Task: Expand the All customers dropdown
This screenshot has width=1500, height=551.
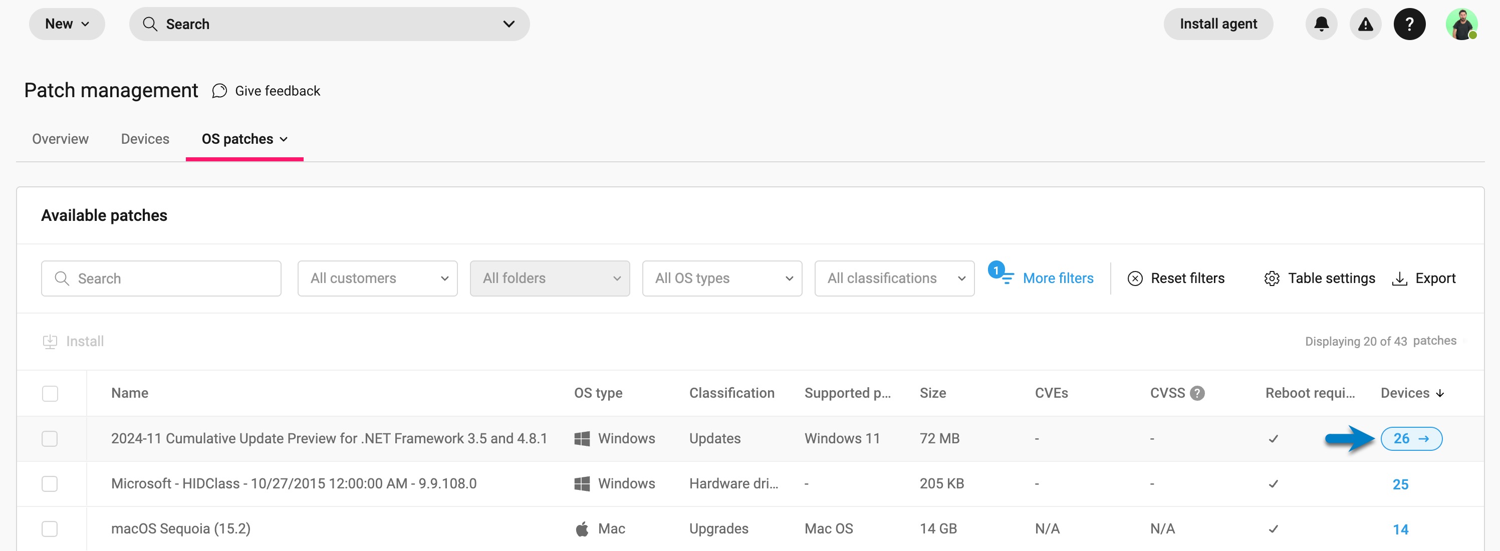Action: 377,279
